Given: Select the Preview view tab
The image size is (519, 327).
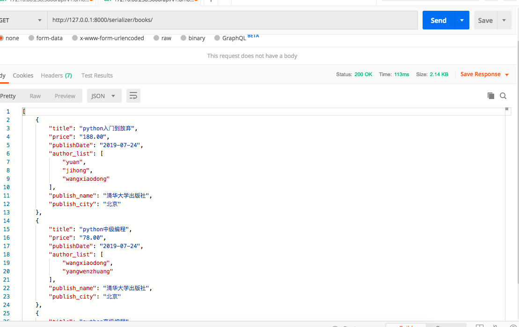Looking at the screenshot, I should pos(65,96).
